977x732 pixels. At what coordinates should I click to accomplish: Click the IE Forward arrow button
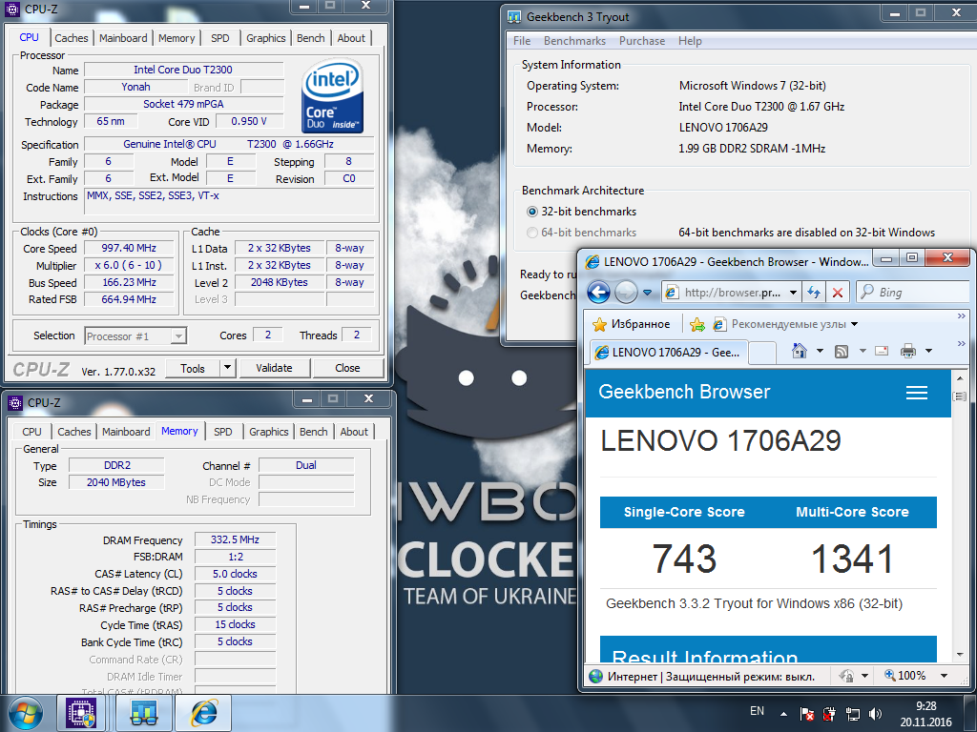point(626,292)
